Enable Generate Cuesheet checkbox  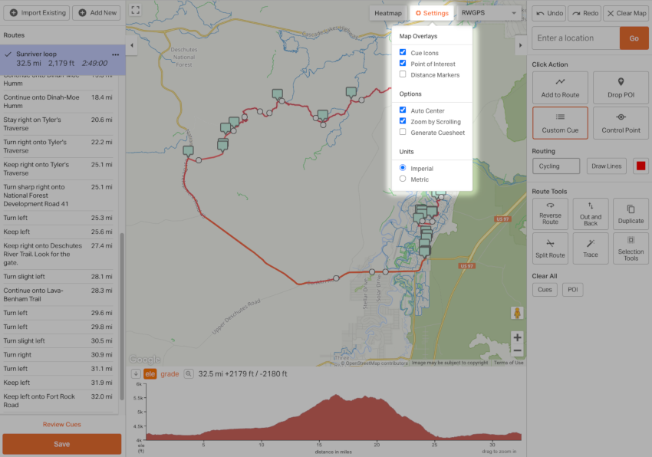pyautogui.click(x=403, y=132)
